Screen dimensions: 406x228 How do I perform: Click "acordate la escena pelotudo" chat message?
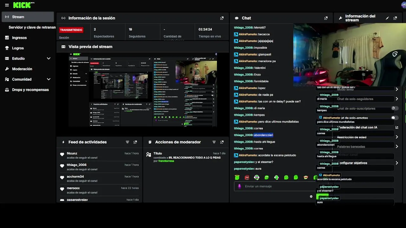pyautogui.click(x=277, y=155)
